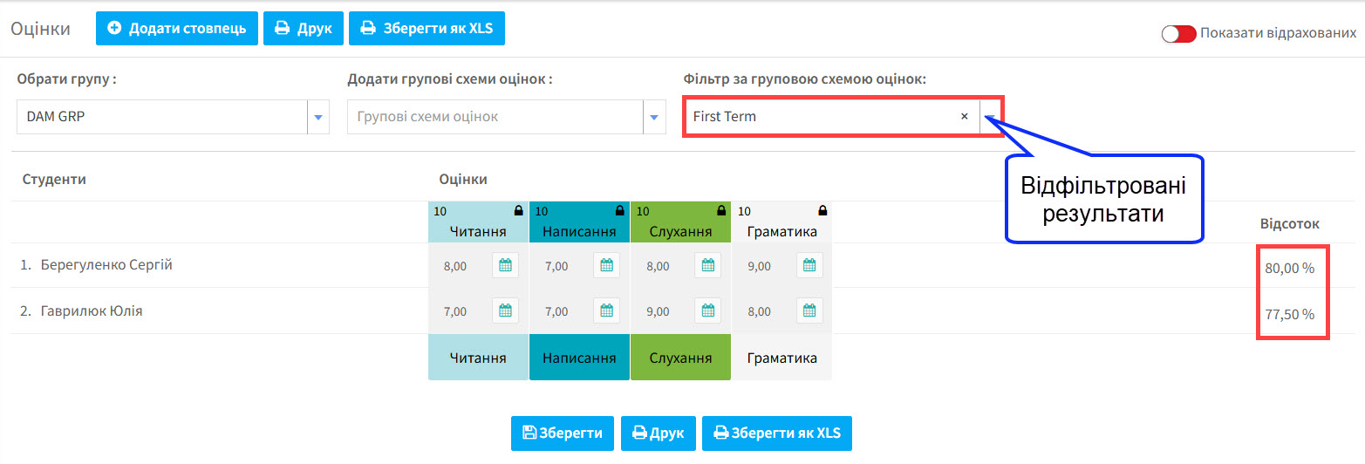The height and width of the screenshot is (464, 1365).
Task: Clear First Term filter with x icon
Action: 965,116
